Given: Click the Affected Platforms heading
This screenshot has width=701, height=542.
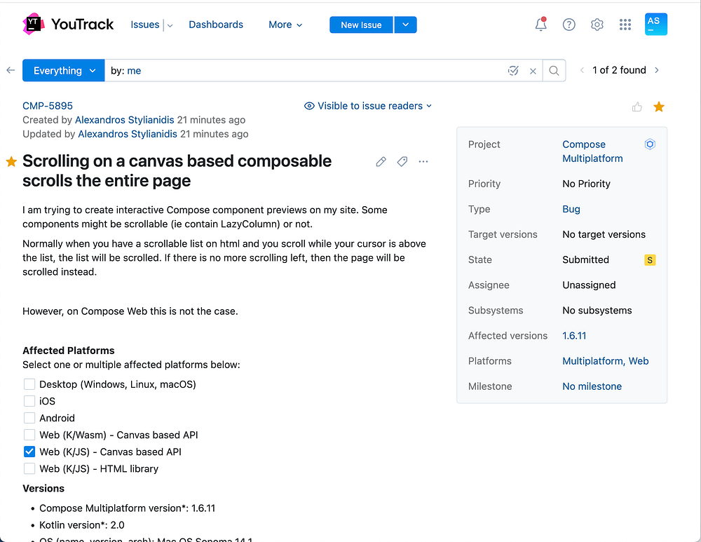Looking at the screenshot, I should point(69,351).
